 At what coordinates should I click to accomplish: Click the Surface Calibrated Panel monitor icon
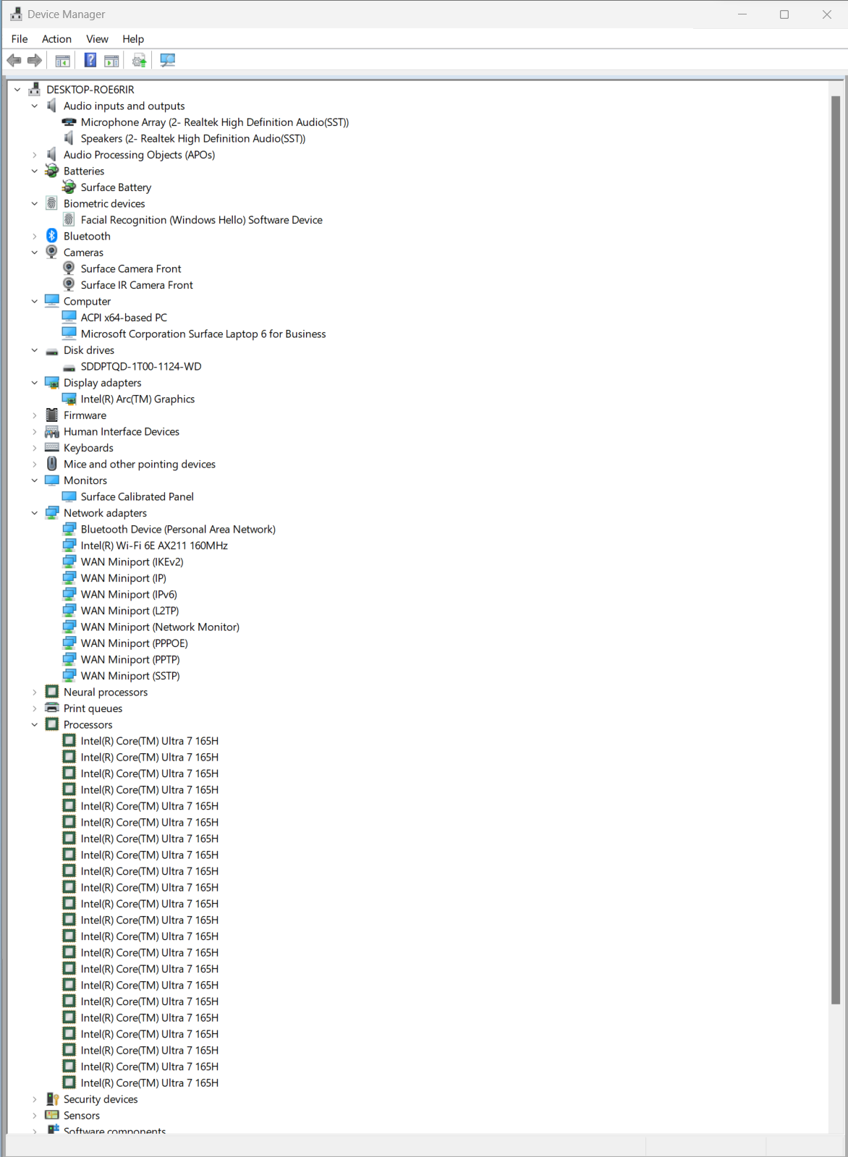click(x=69, y=497)
